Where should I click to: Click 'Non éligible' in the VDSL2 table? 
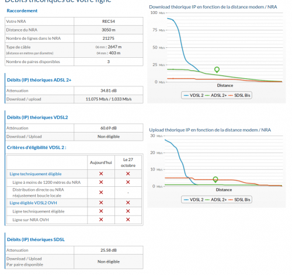point(109,137)
